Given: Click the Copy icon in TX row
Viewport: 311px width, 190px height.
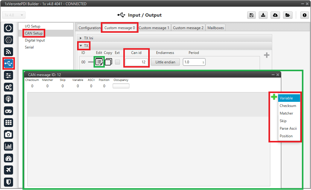Looking at the screenshot, I should (x=108, y=62).
